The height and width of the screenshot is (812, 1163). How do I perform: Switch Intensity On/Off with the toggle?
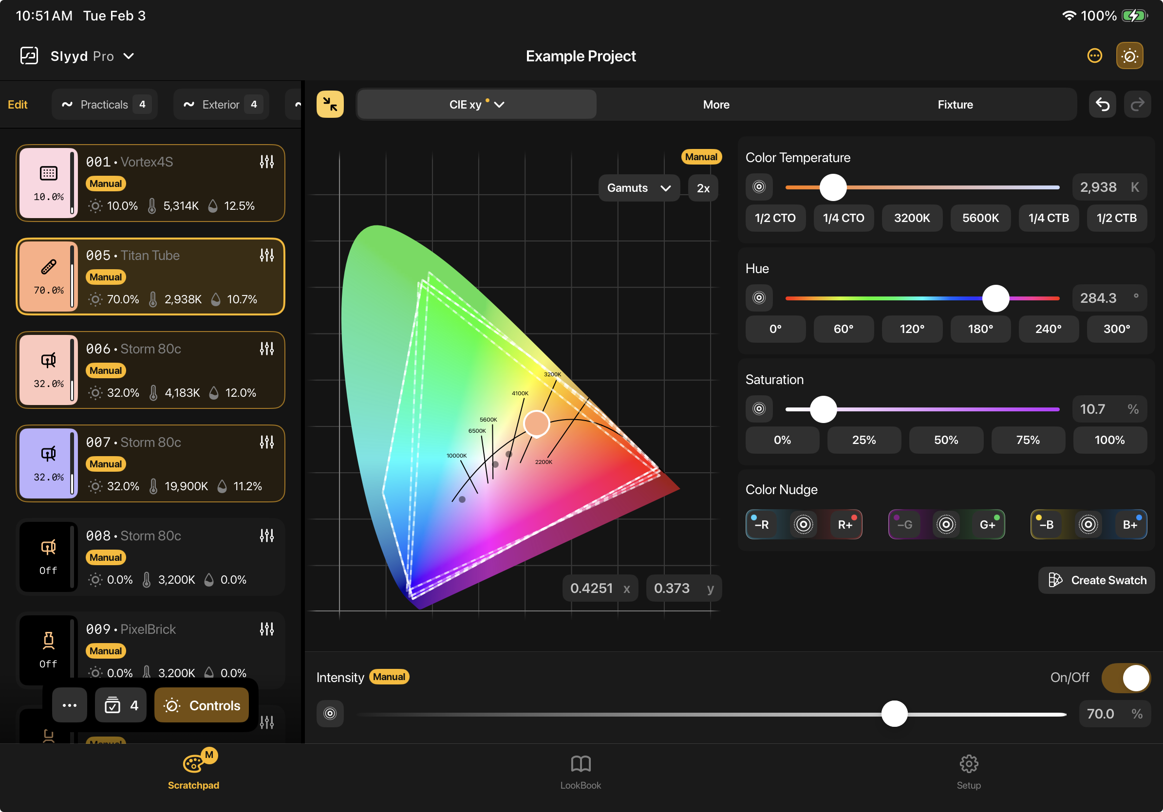tap(1125, 677)
